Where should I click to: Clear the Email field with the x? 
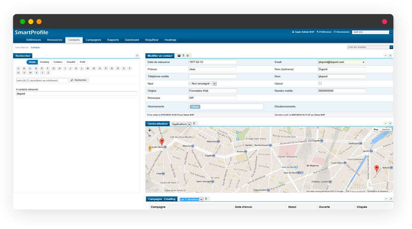pyautogui.click(x=363, y=62)
